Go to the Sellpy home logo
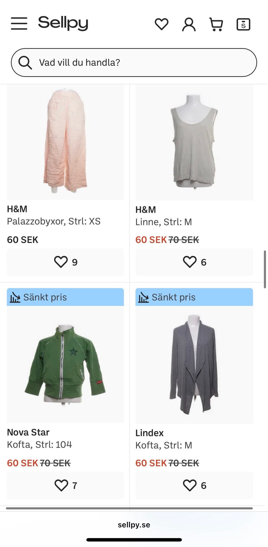 (x=63, y=23)
